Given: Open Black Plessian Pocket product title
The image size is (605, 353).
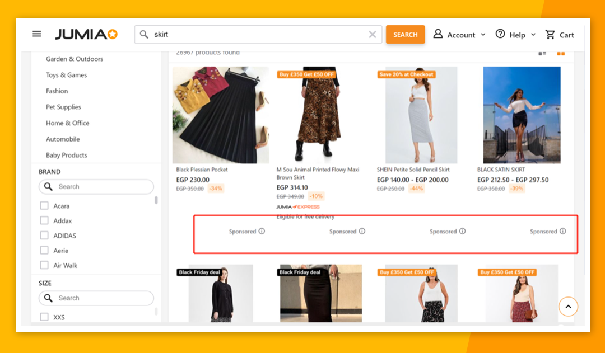Looking at the screenshot, I should (x=202, y=170).
